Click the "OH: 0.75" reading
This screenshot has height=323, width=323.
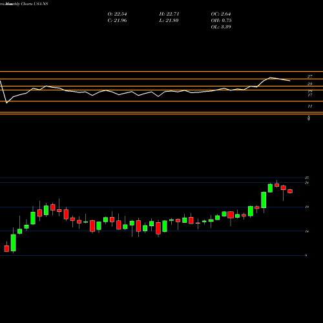(x=221, y=21)
